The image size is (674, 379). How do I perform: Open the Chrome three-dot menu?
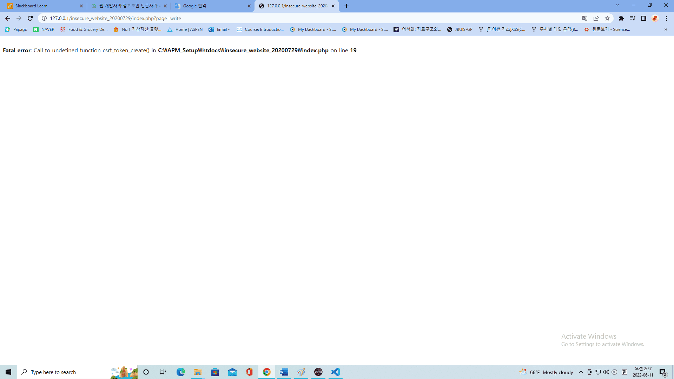[x=666, y=18]
